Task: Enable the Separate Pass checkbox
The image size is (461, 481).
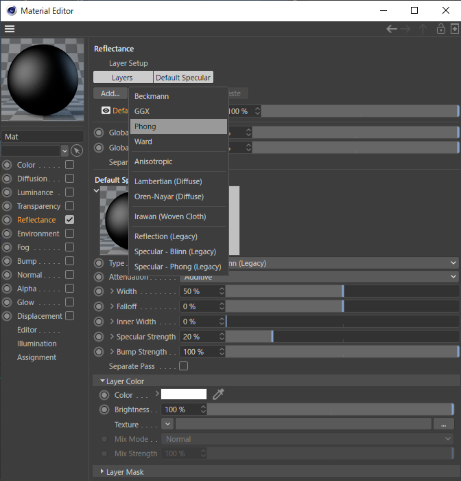Action: 183,367
